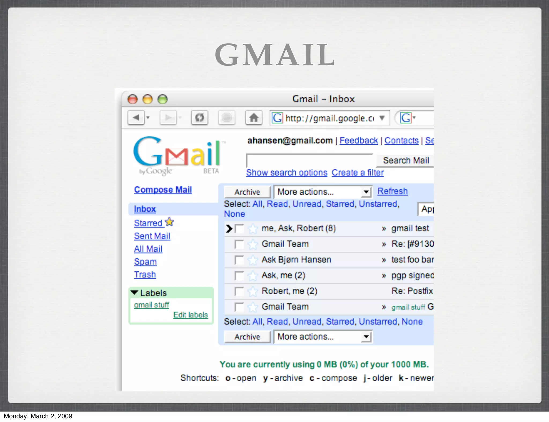The height and width of the screenshot is (422, 549).
Task: Click the bottom Archive button
Action: [x=247, y=337]
